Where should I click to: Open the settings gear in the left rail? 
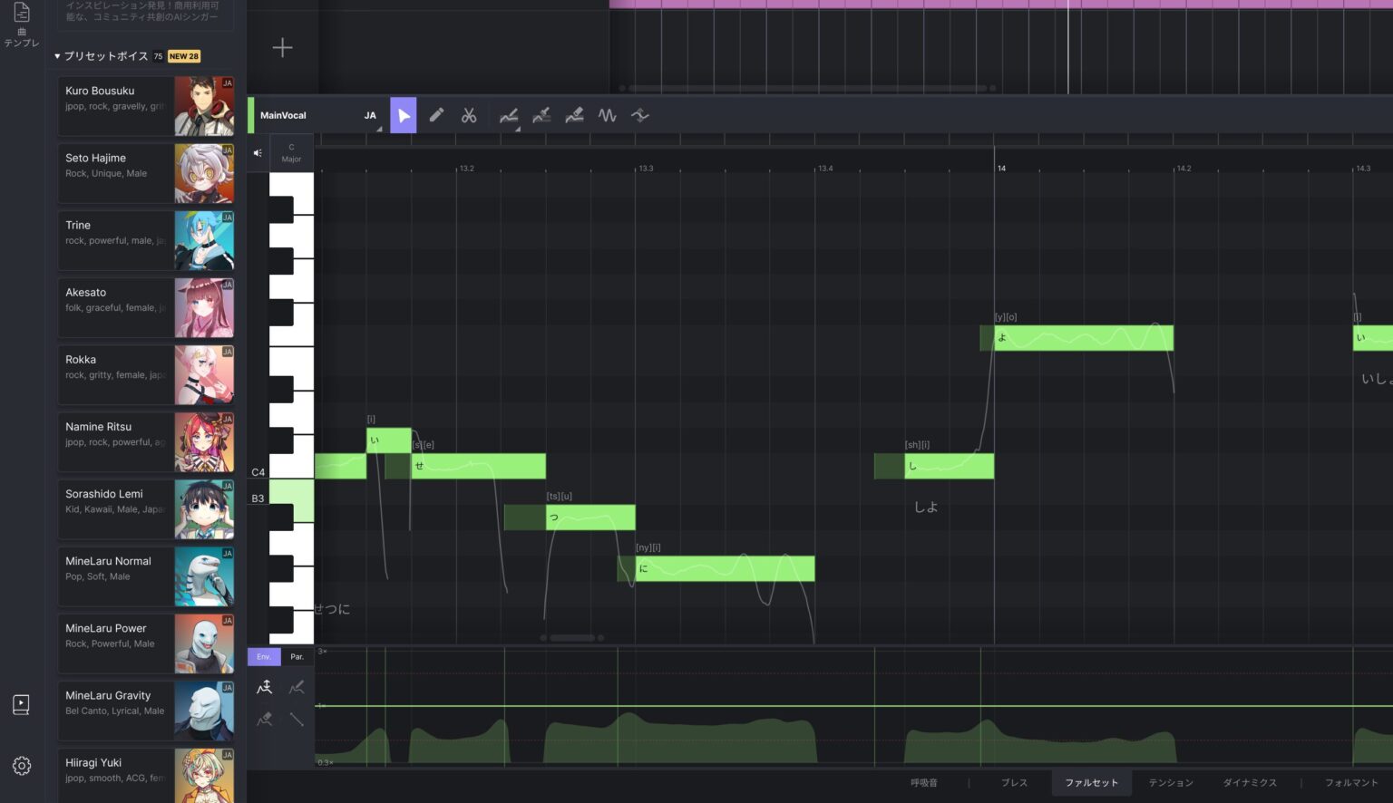pos(21,766)
